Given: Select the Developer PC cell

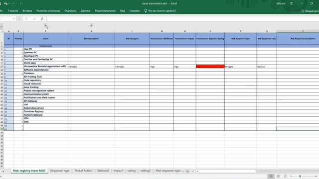Looking at the screenshot, I should pyautogui.click(x=45, y=56).
